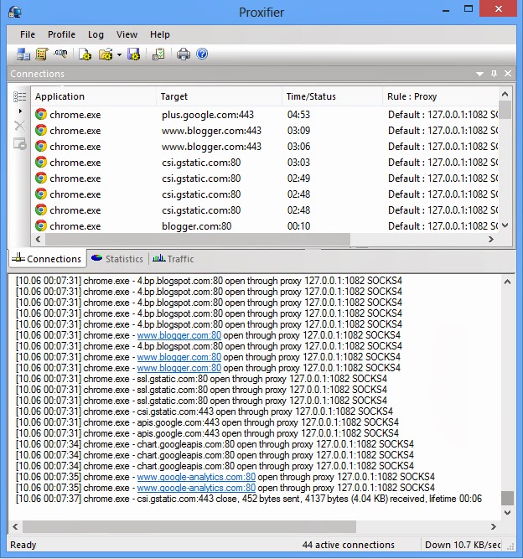
Task: Click the monitor icon below the X in the side strip
Action: 19,144
